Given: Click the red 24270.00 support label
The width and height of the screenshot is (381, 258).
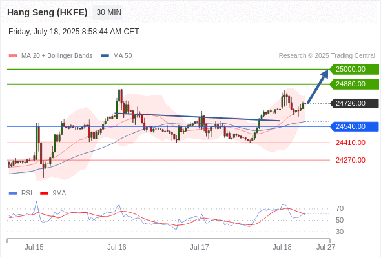Looking at the screenshot, I should (351, 160).
